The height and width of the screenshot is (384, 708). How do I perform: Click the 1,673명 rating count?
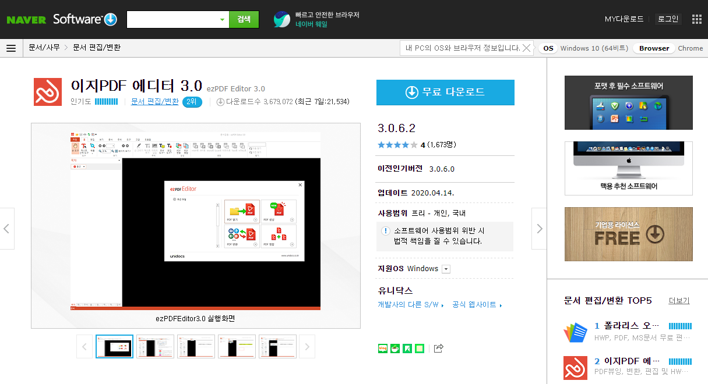click(441, 145)
